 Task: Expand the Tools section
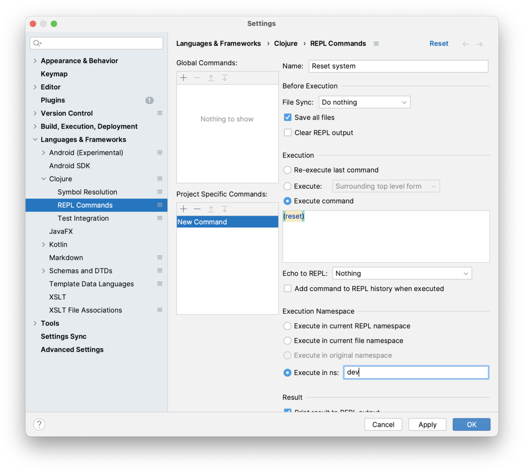[35, 323]
